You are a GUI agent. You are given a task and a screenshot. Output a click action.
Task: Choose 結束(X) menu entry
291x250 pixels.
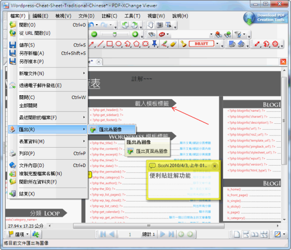click(48, 194)
